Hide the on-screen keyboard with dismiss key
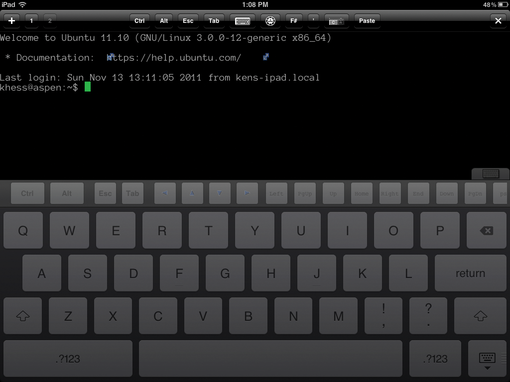This screenshot has height=382, width=510. tap(487, 359)
